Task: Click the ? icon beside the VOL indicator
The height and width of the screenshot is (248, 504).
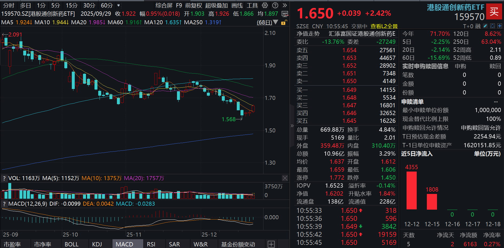Action: pyautogui.click(x=4, y=178)
